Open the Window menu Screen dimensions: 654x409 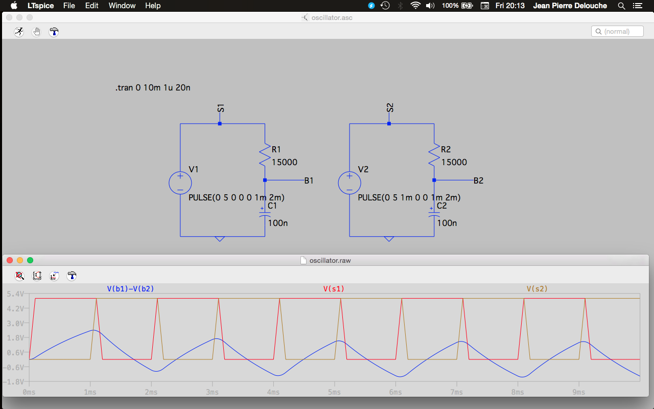(x=122, y=6)
